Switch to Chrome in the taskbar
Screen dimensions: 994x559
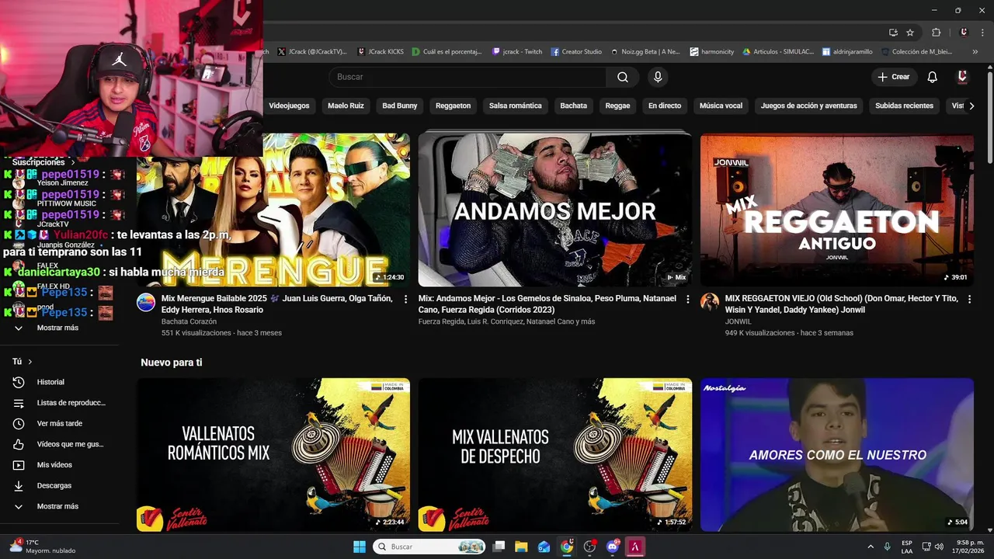[x=567, y=547]
